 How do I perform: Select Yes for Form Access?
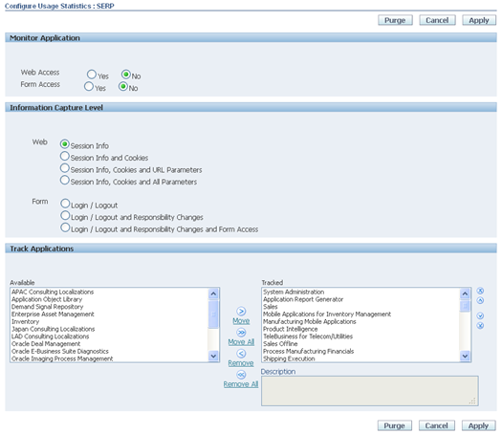point(89,86)
